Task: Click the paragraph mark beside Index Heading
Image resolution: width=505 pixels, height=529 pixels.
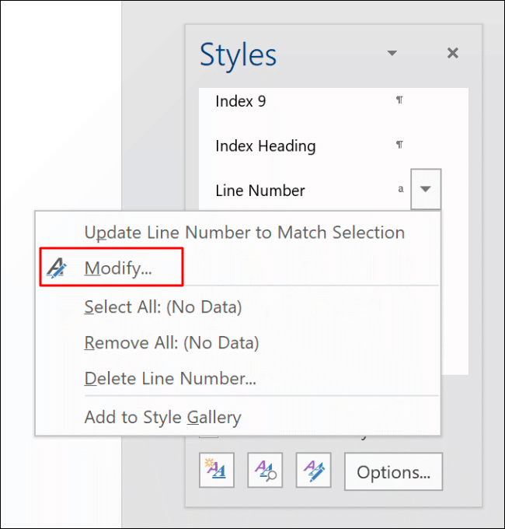Action: pos(399,145)
